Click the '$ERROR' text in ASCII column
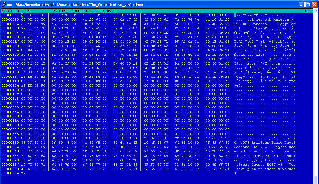This screenshot has width=319, height=184. pos(260,28)
